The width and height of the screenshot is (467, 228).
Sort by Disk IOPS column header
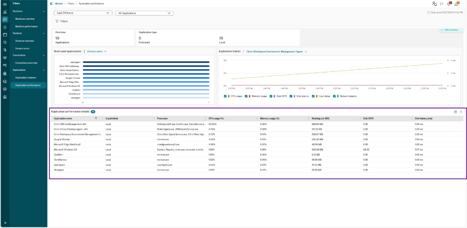[369, 118]
